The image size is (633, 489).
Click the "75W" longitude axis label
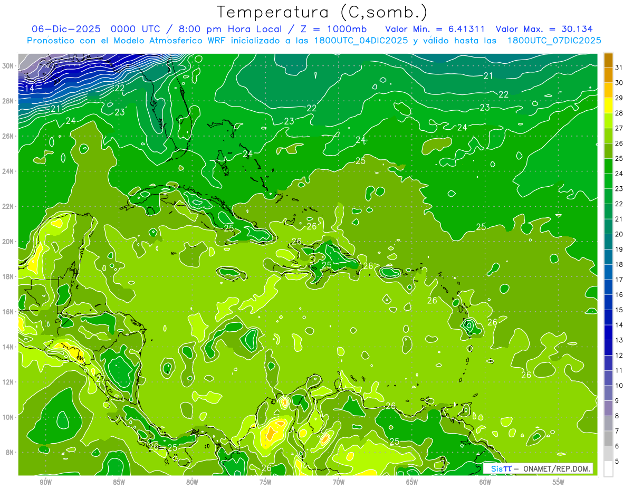coord(265,482)
